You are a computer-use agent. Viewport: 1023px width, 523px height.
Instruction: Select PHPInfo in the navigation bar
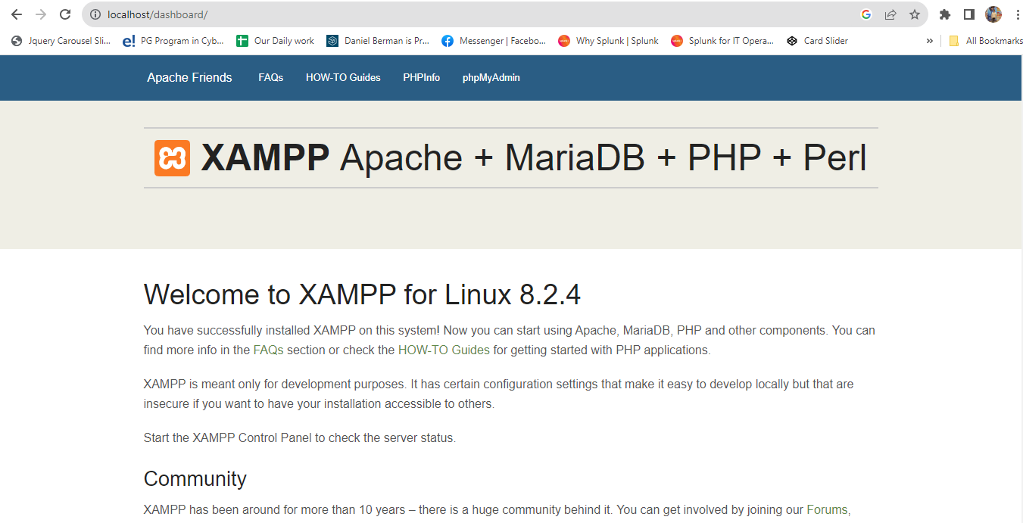tap(421, 77)
